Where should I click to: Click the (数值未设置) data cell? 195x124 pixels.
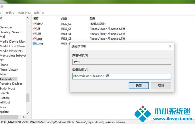[x=98, y=24]
